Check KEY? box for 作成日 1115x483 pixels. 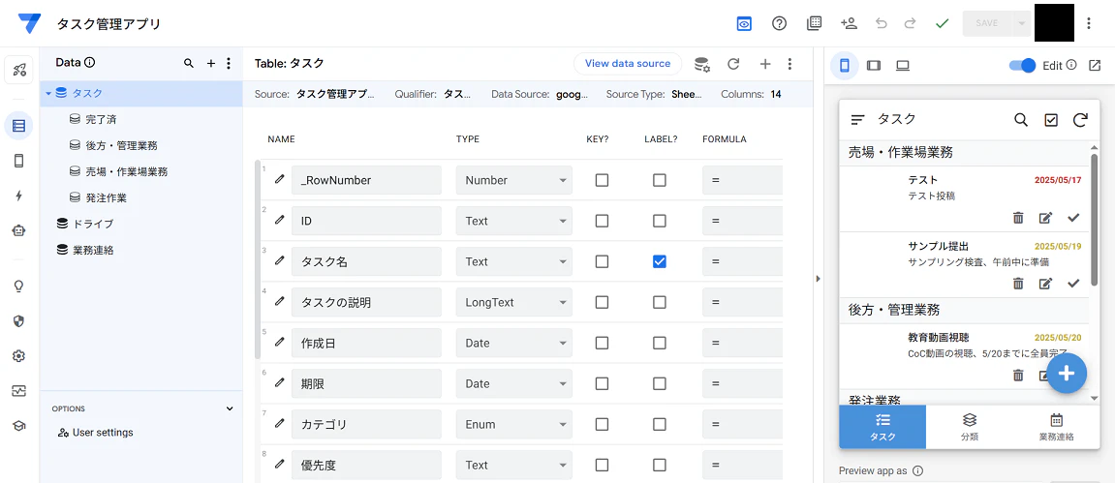tap(602, 343)
